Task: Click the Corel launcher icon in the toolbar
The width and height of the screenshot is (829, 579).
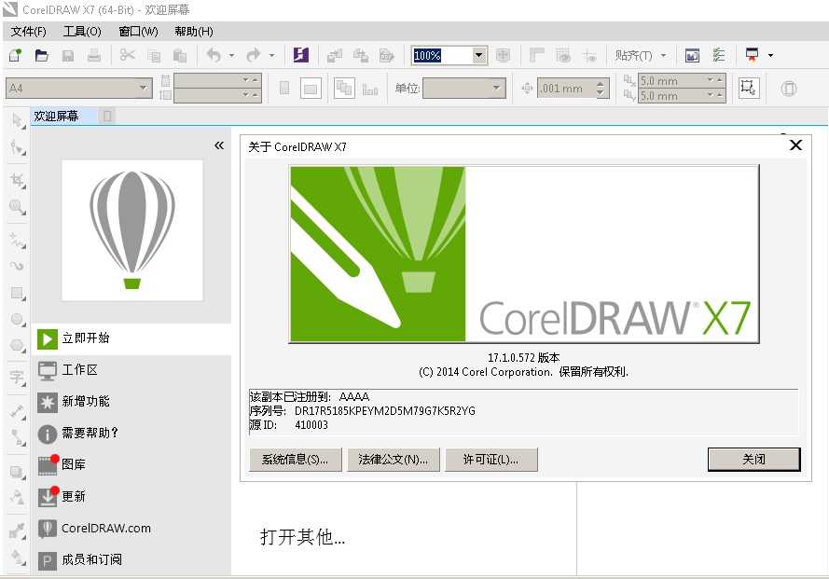Action: tap(299, 55)
